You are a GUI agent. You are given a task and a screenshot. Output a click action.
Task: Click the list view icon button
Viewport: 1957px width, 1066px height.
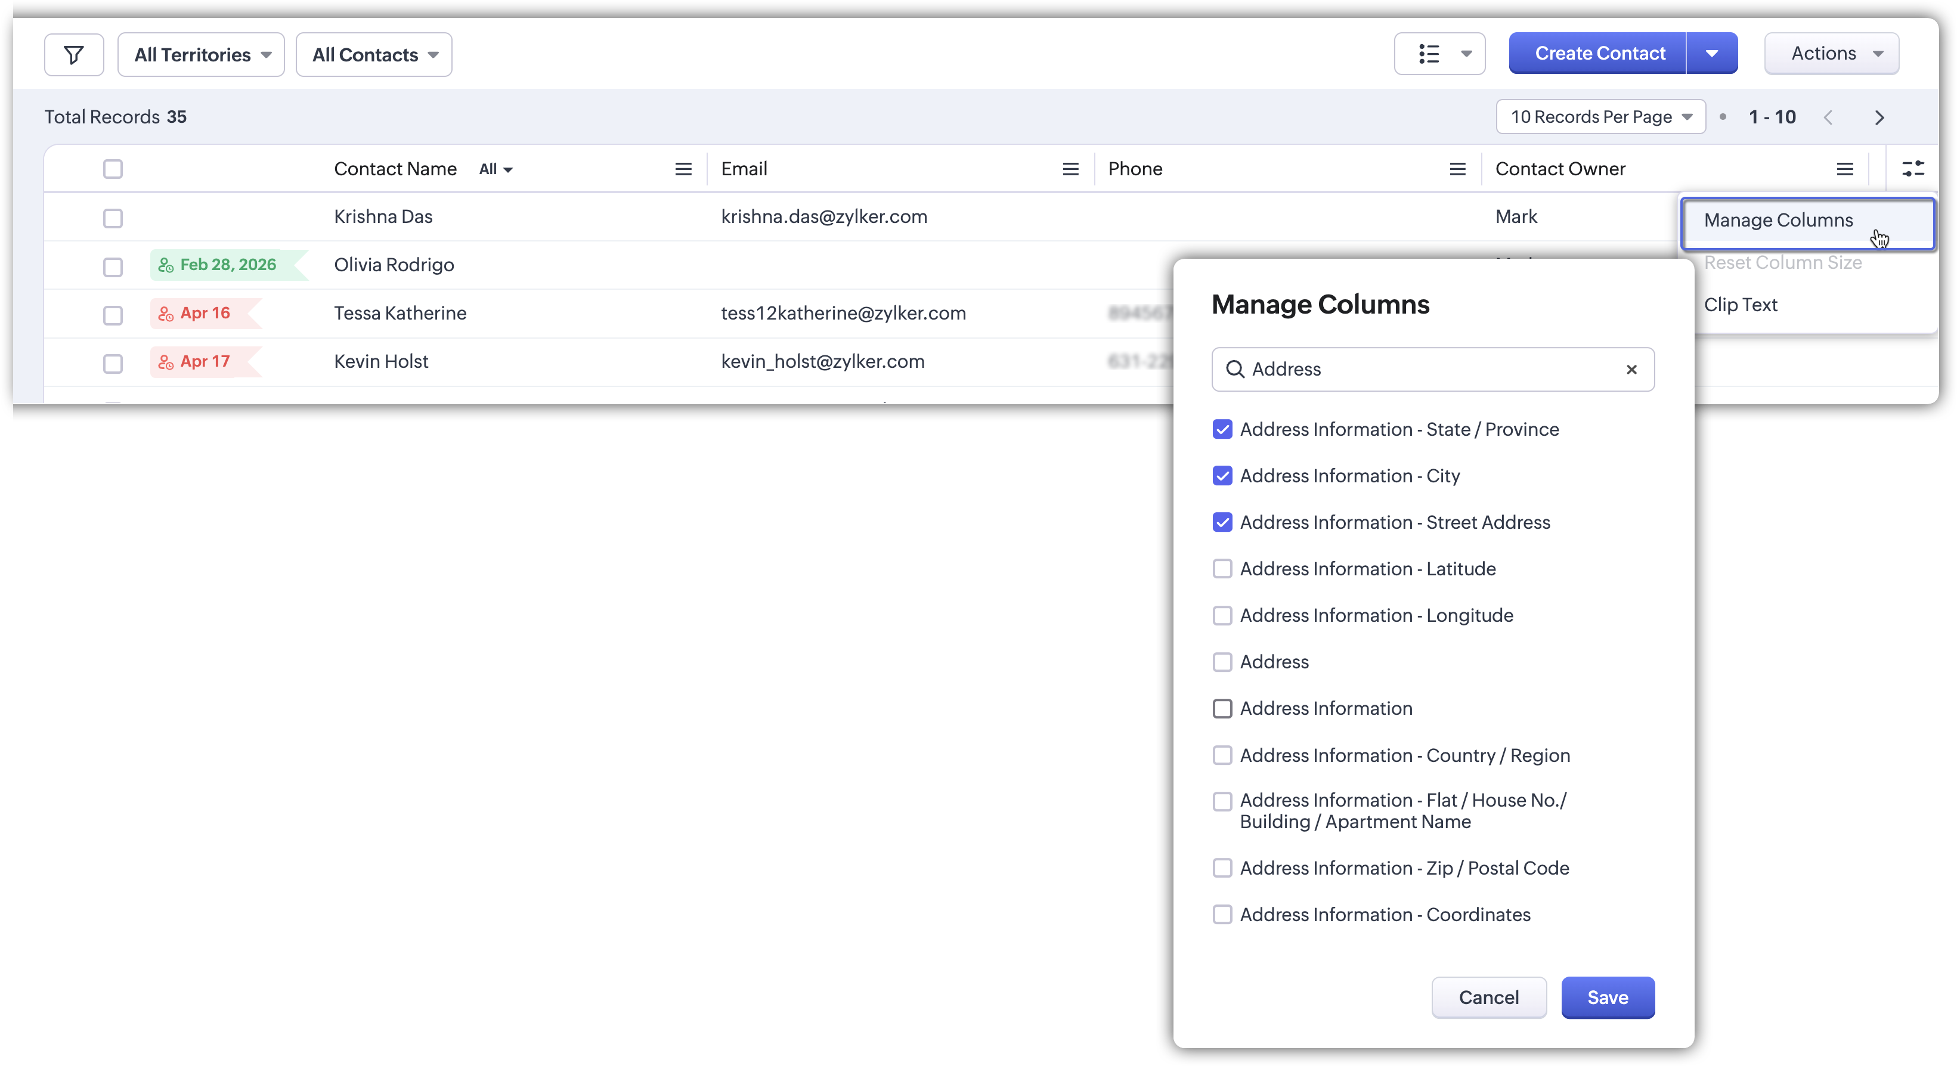(1429, 54)
